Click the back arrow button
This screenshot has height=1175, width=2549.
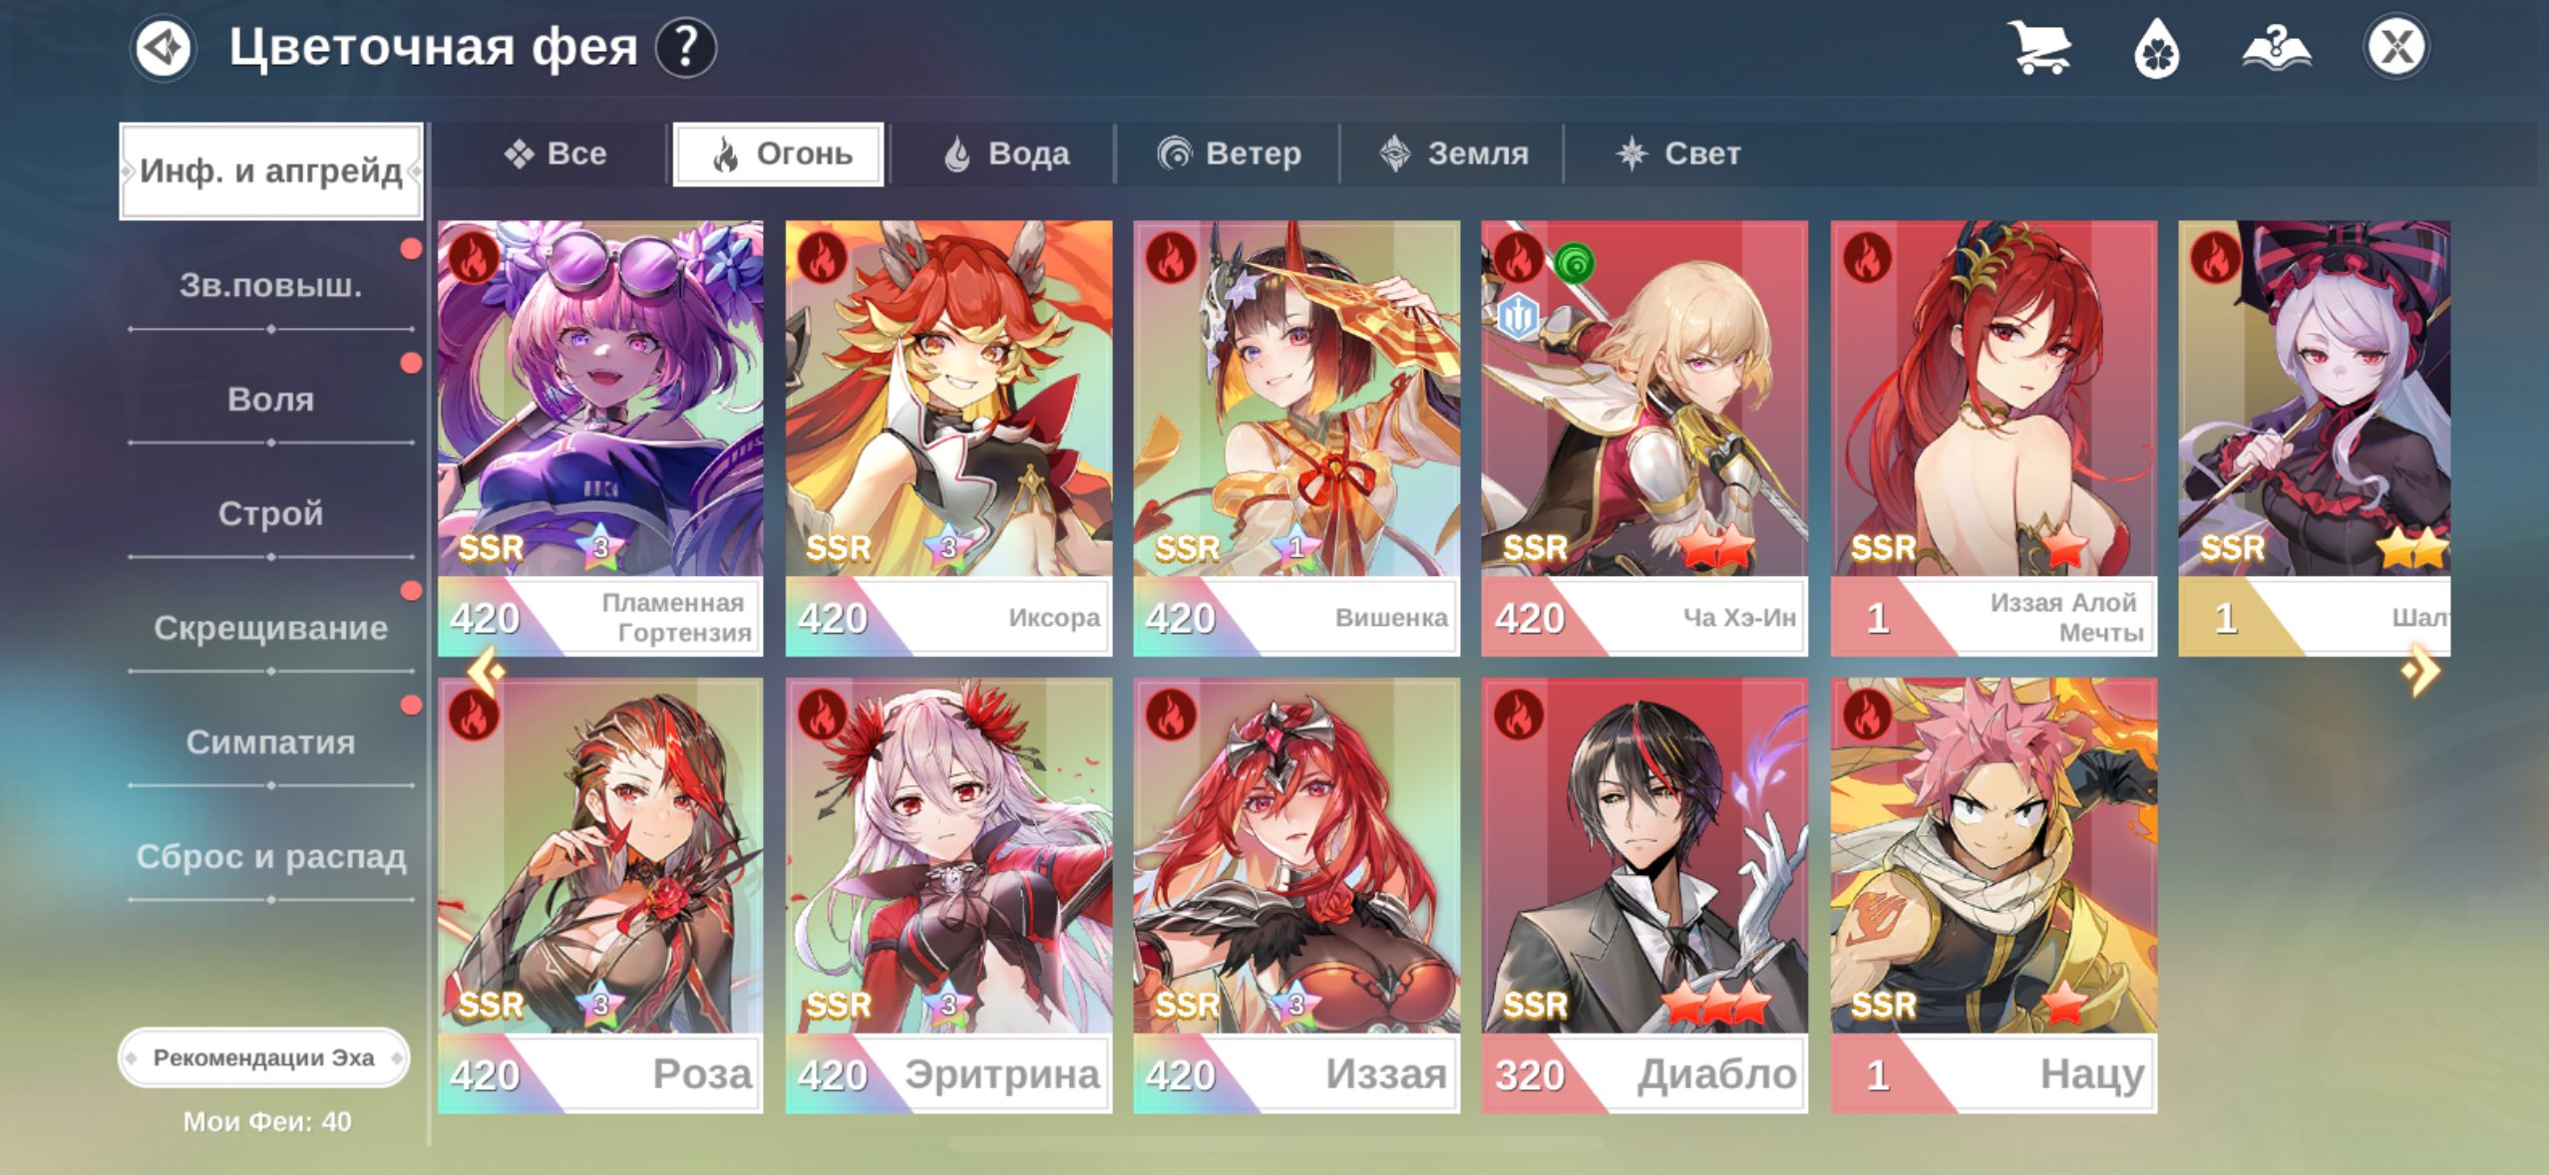[163, 47]
